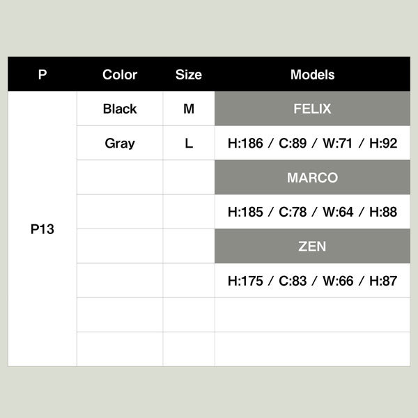Click the H:185 measurements row for Marco

tap(312, 212)
